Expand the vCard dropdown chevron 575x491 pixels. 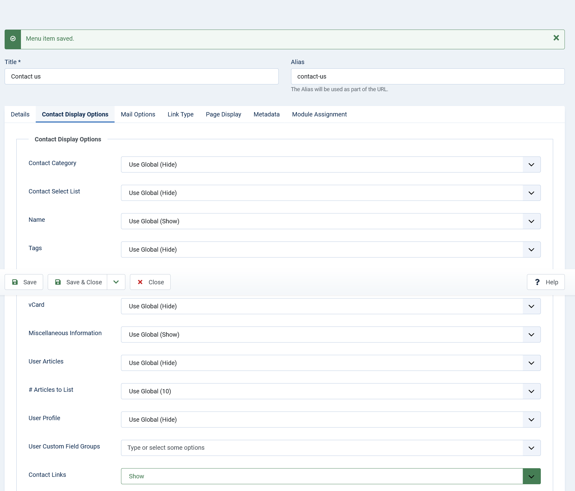[x=531, y=306]
